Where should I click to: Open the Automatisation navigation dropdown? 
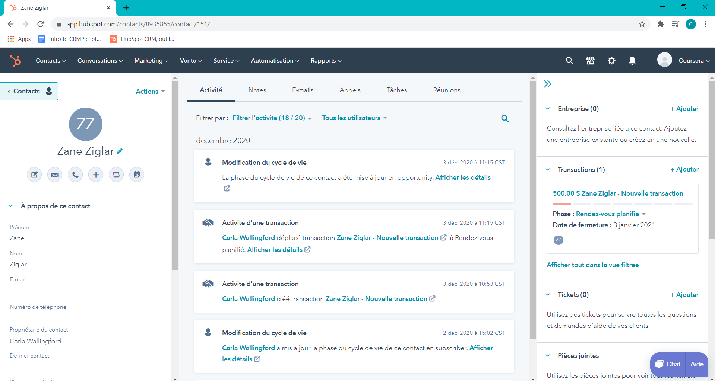(x=275, y=61)
